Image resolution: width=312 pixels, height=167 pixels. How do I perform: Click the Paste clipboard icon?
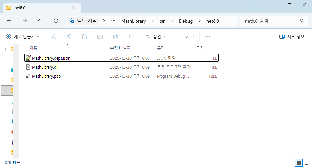84,37
